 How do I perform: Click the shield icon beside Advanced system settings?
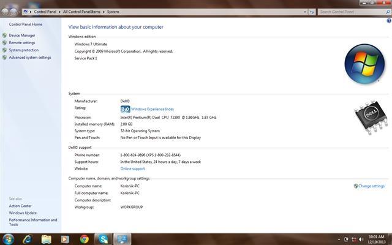(4, 57)
